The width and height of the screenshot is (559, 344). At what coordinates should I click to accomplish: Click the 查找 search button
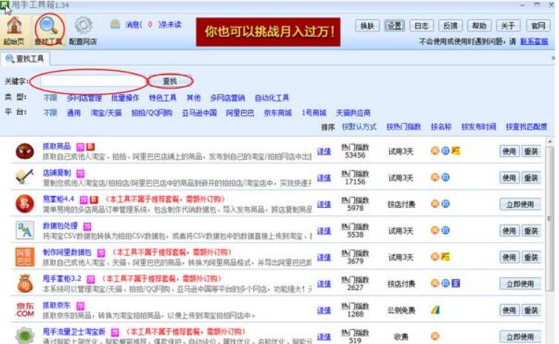[x=170, y=81]
